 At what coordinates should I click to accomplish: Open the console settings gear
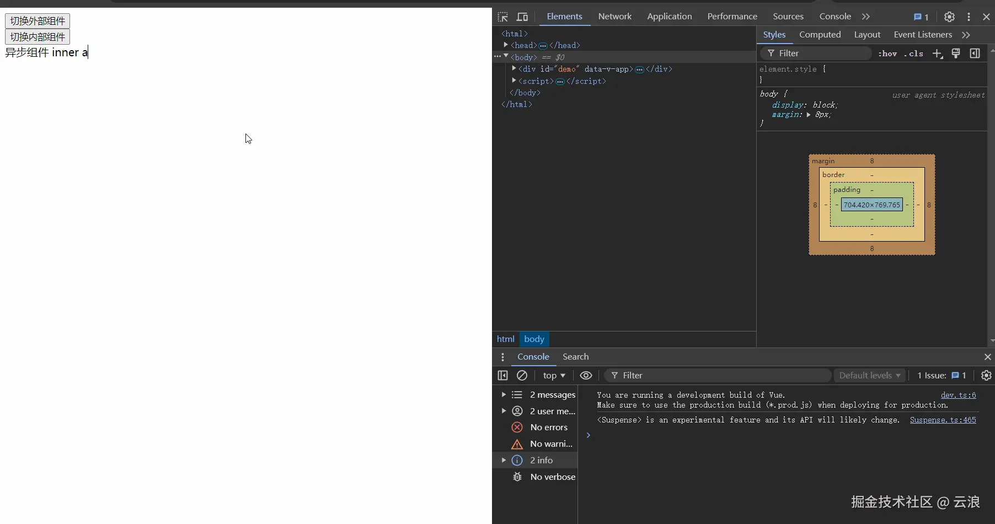pos(986,376)
